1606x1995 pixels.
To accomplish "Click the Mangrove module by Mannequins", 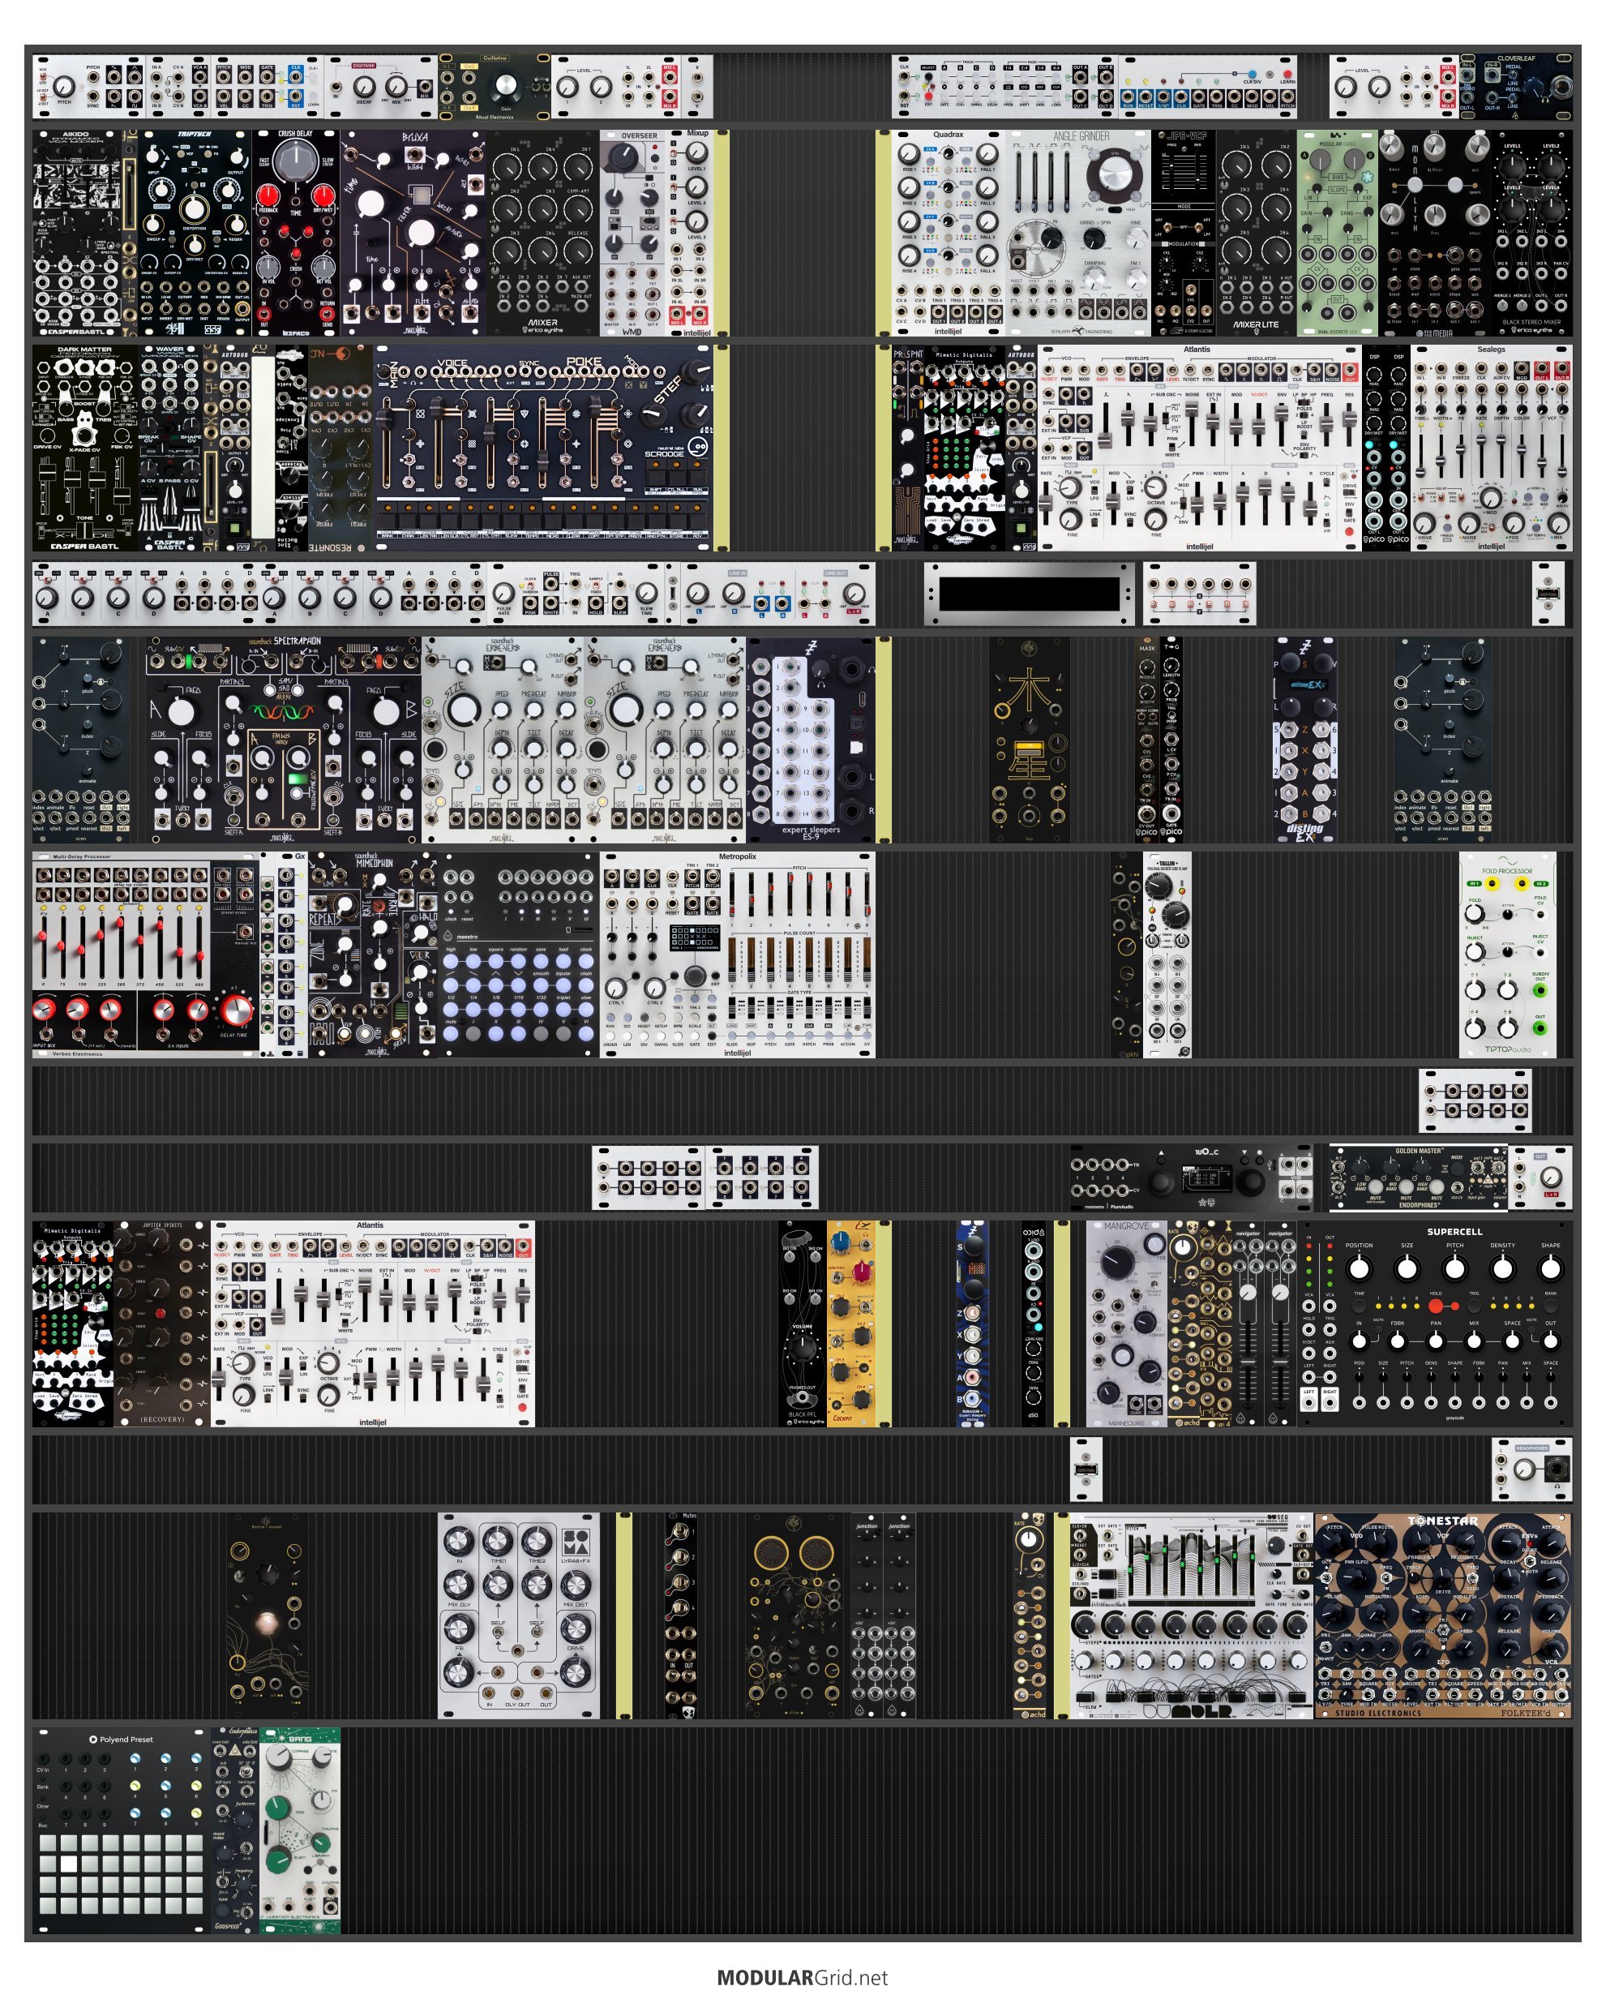I will 1127,1324.
